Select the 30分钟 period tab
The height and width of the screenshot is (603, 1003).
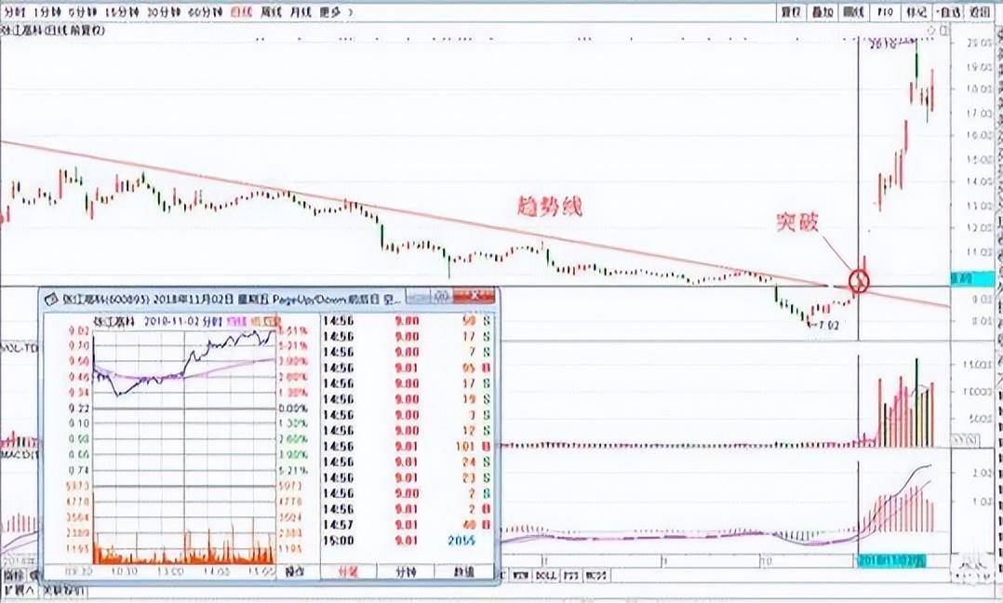pyautogui.click(x=164, y=11)
